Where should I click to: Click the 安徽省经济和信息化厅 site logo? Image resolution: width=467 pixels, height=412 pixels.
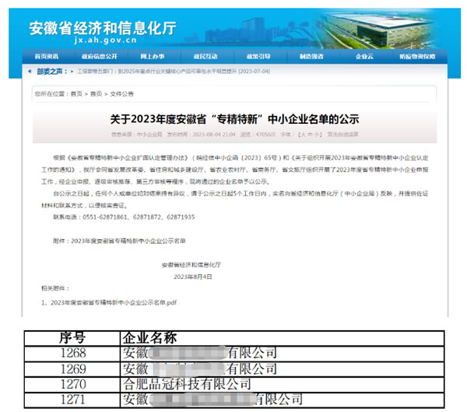click(x=103, y=28)
